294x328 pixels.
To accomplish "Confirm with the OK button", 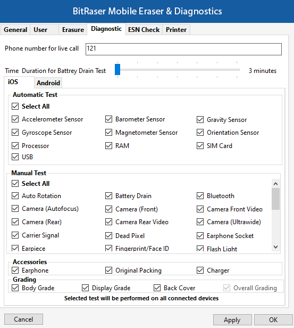I will pyautogui.click(x=273, y=320).
